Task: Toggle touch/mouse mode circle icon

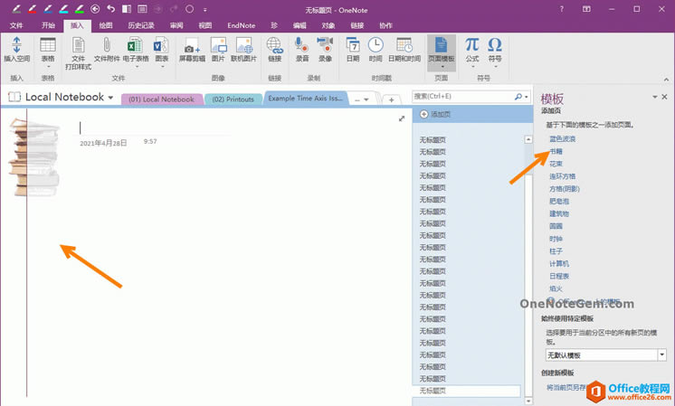Action: (x=189, y=9)
